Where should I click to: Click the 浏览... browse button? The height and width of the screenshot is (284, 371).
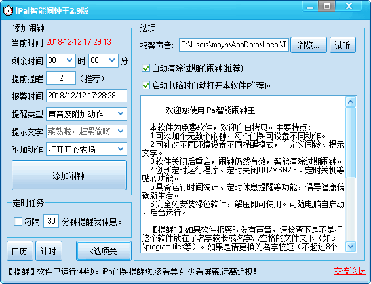(309, 45)
